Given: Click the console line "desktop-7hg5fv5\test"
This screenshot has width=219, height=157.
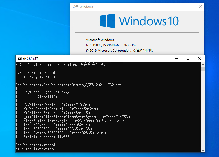Looking at the screenshot, I should pos(36,77).
